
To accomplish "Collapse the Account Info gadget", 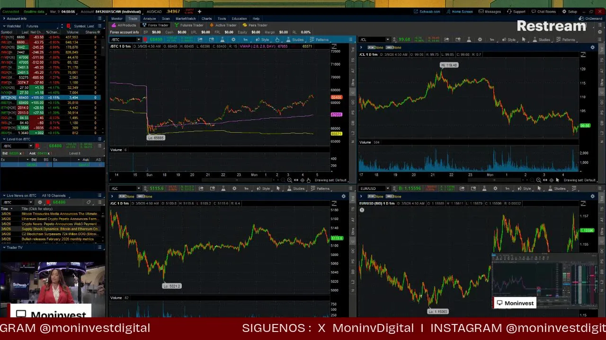I will [4, 18].
